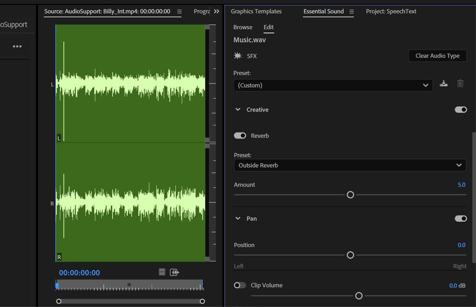This screenshot has width=476, height=307.
Task: Disable the Reverb toggle
Action: click(240, 136)
